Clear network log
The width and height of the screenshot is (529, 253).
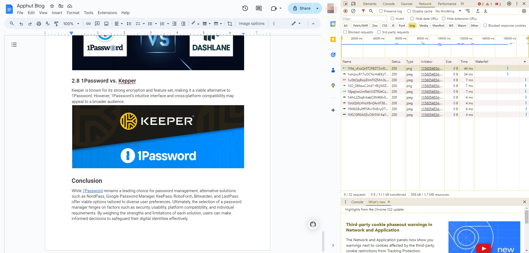353,11
